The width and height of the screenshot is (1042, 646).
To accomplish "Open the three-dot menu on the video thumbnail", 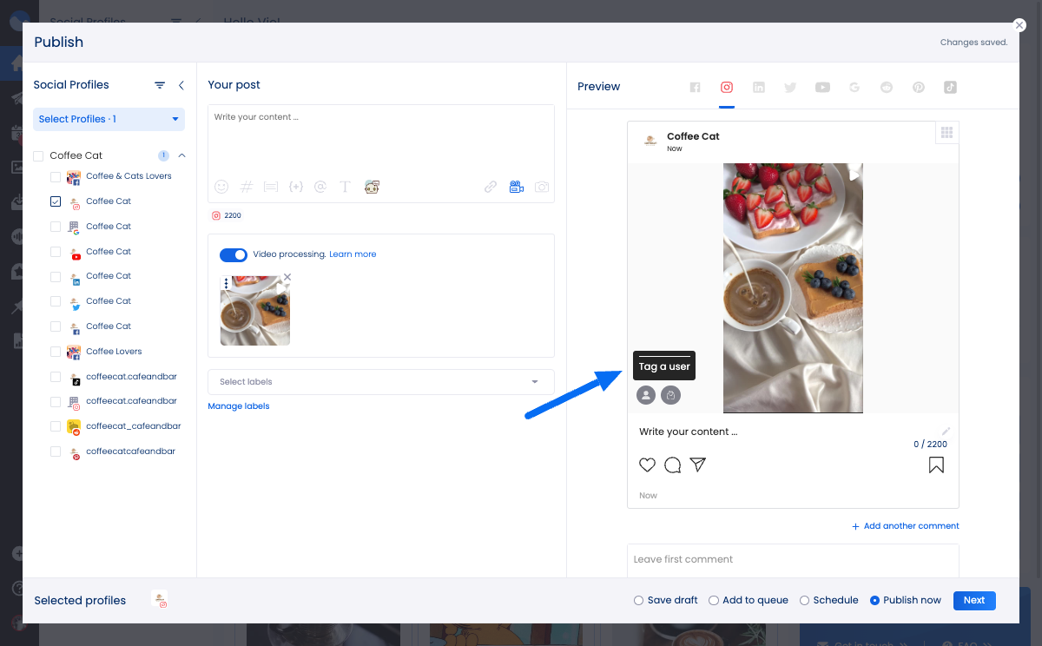I will (x=227, y=283).
